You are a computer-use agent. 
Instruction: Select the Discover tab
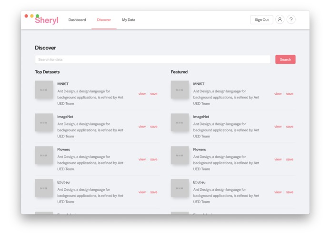tap(104, 20)
